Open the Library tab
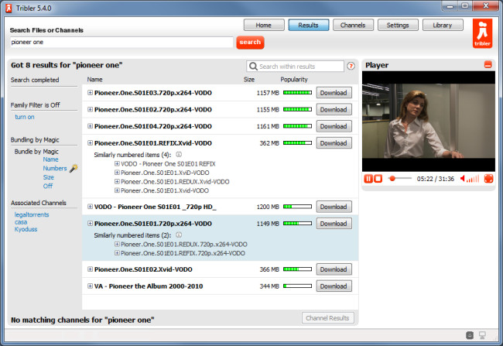The height and width of the screenshot is (346, 503). (443, 25)
